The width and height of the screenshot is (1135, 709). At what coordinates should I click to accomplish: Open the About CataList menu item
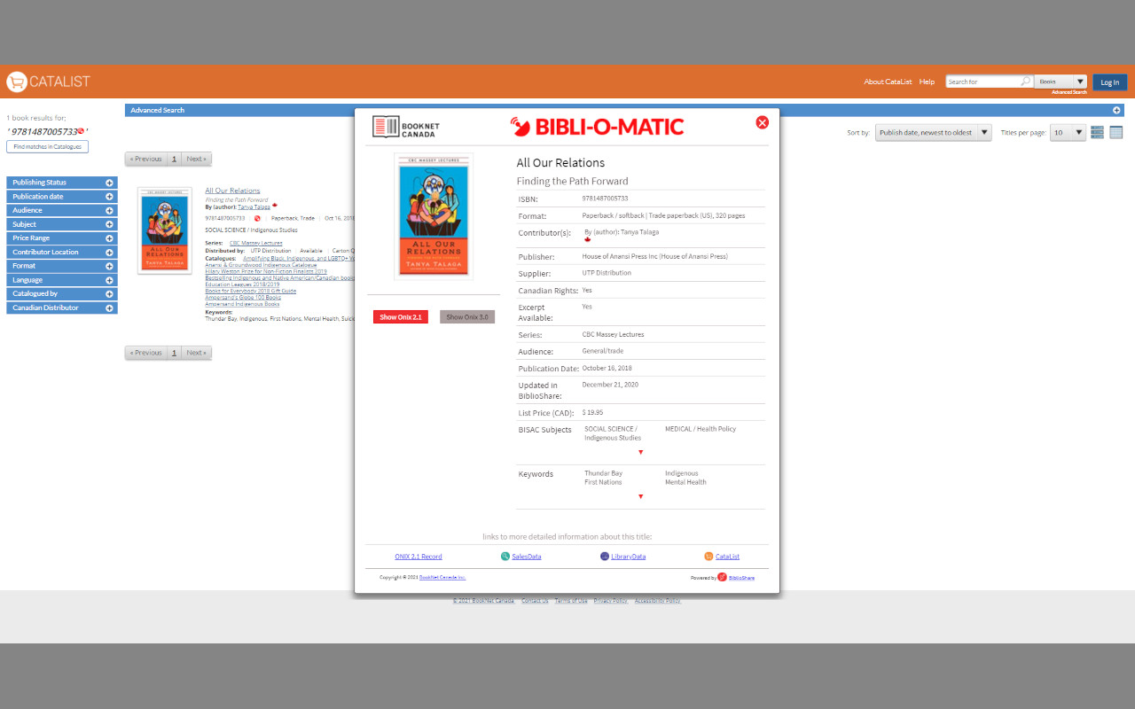tap(888, 81)
